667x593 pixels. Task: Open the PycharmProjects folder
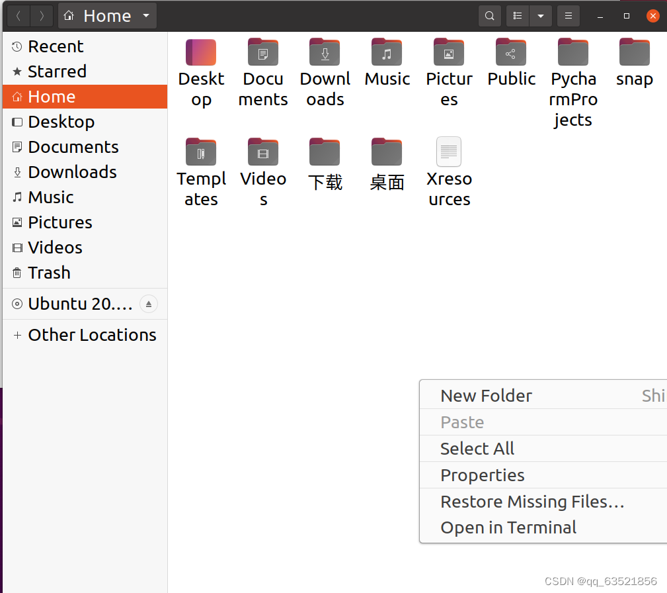pos(572,52)
